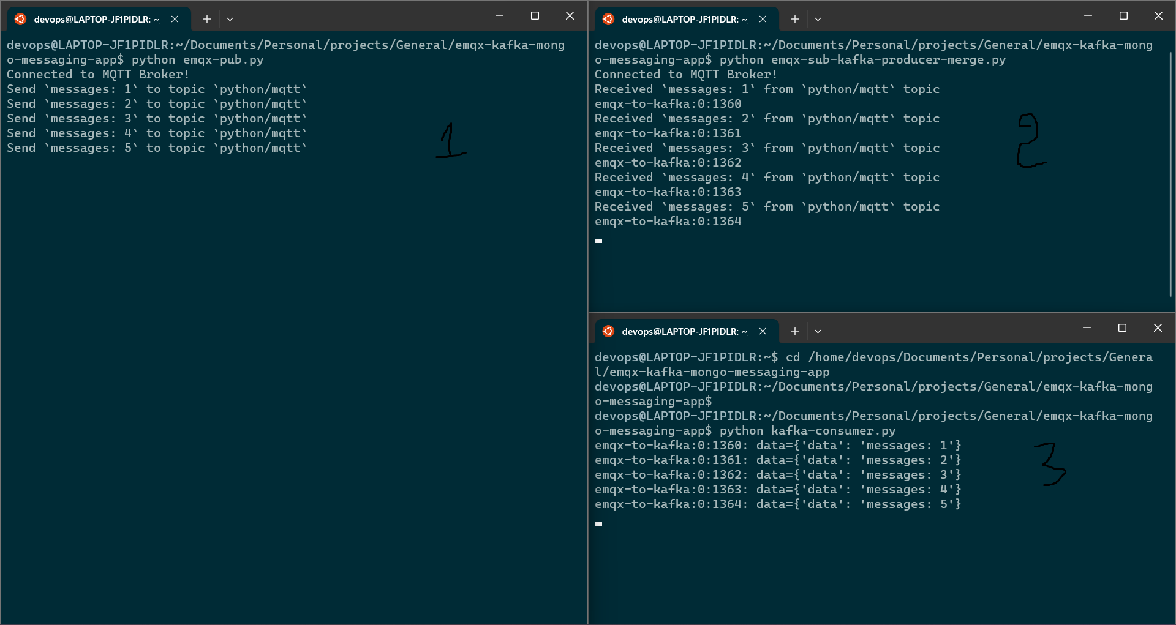The image size is (1176, 625).
Task: Click 'Received `messages: 1`' line
Action: pyautogui.click(x=767, y=89)
